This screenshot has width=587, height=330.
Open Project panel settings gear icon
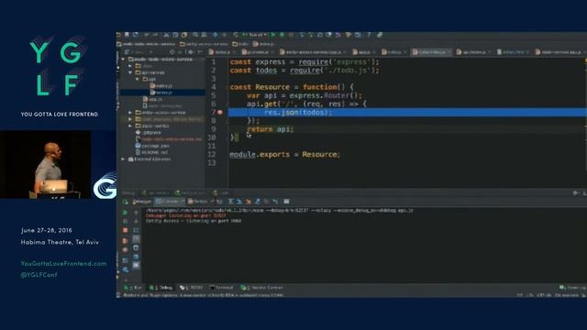click(191, 52)
